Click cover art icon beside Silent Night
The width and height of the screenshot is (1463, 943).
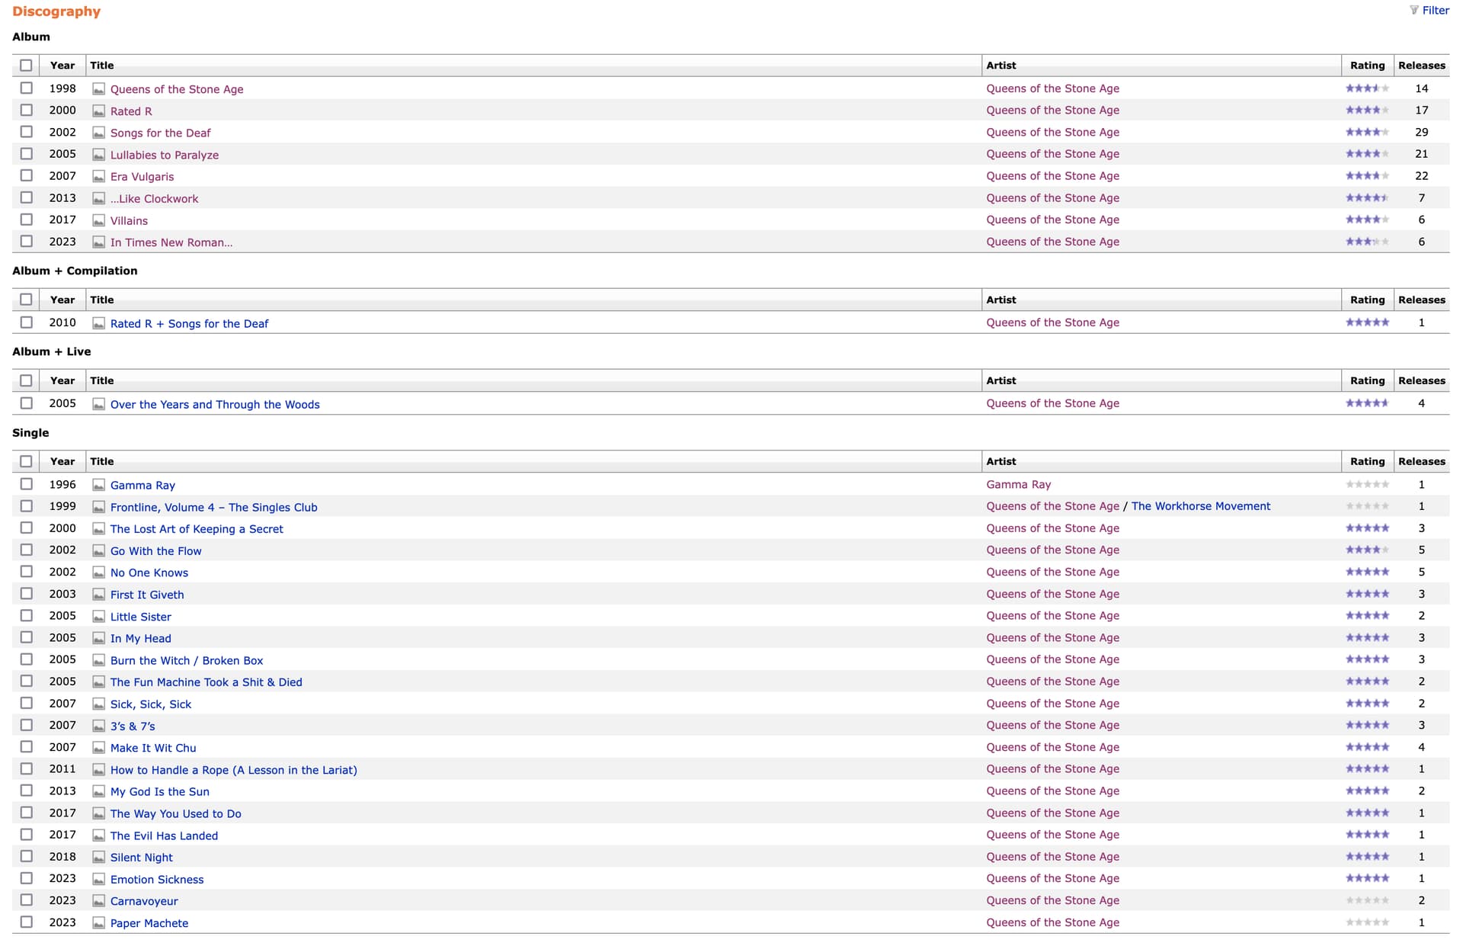98,858
